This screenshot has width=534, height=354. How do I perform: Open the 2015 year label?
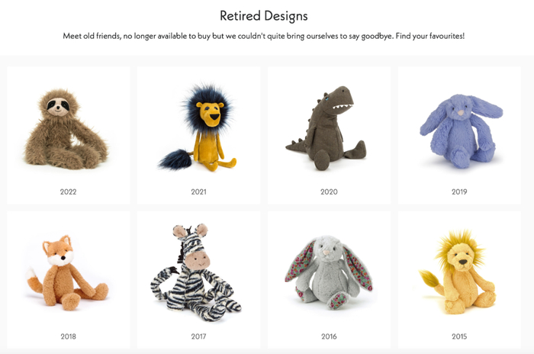(x=459, y=336)
